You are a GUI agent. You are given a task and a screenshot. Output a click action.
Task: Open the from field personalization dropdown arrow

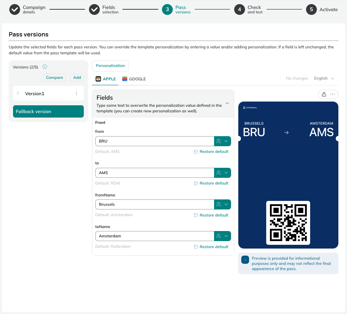226,141
